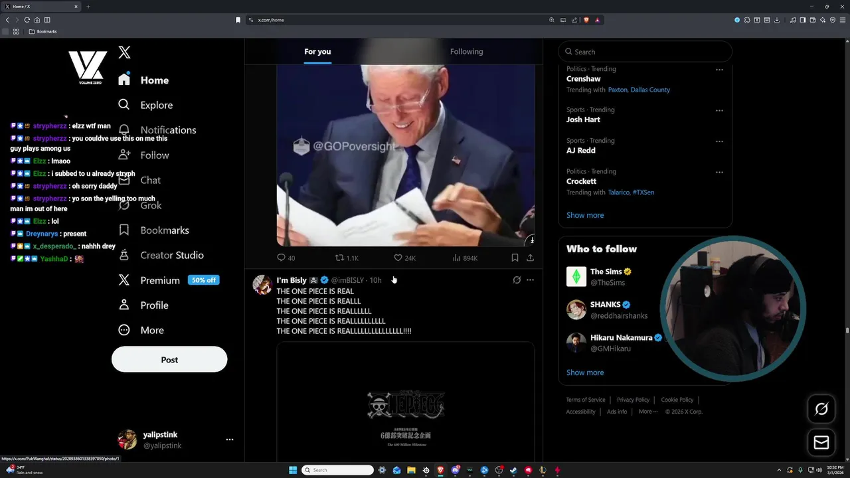Repost the post with 1.1K reposts
Screen dimensions: 850x478
click(x=346, y=258)
